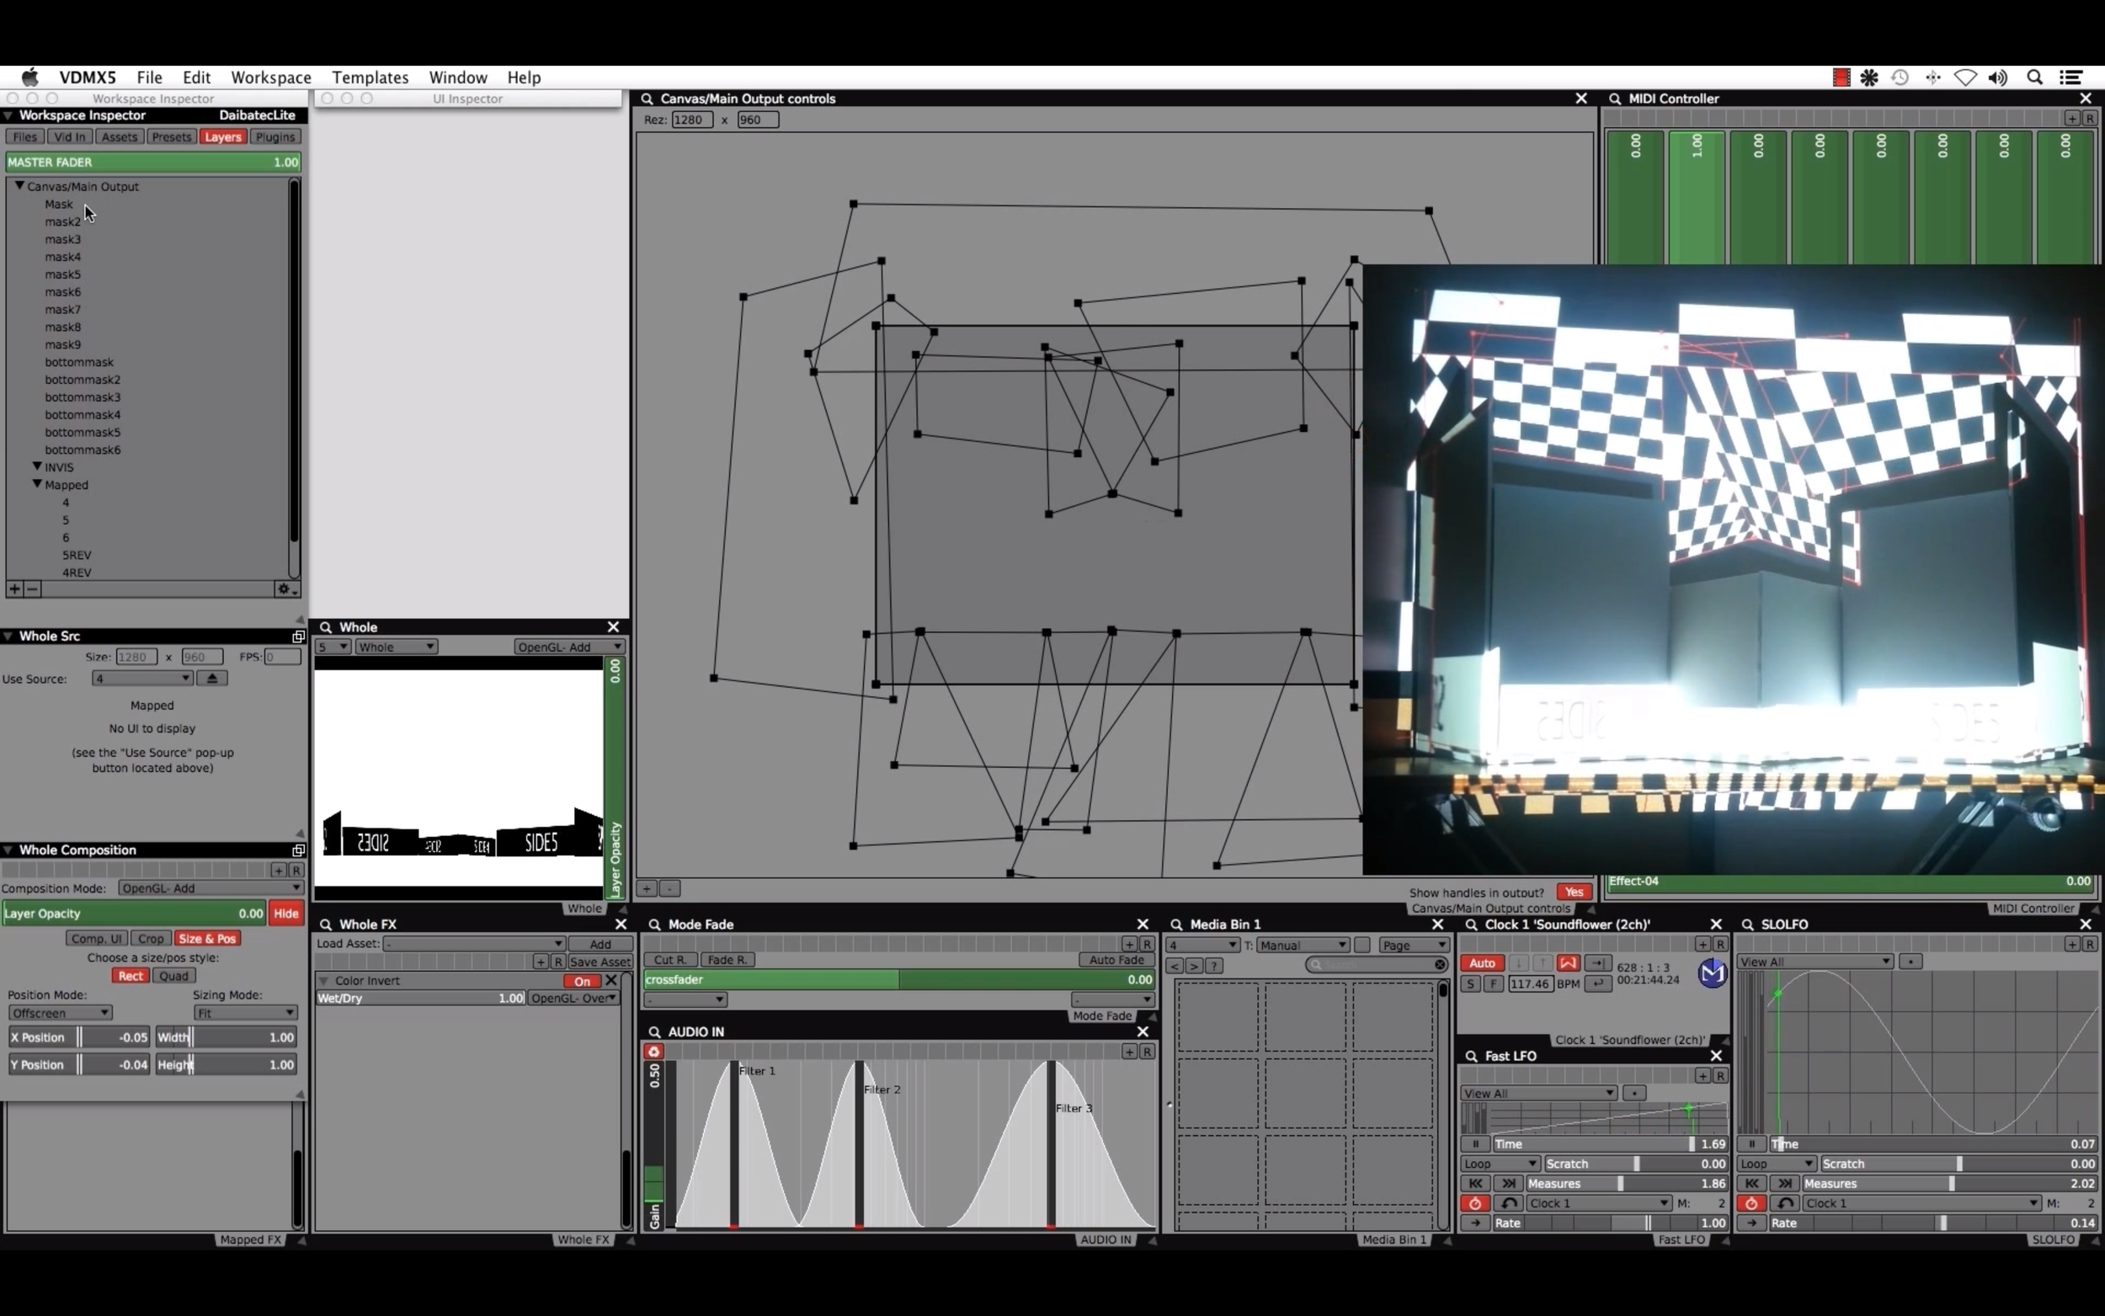
Task: Click the AUDIO IN red recycle icon
Action: 654,1052
